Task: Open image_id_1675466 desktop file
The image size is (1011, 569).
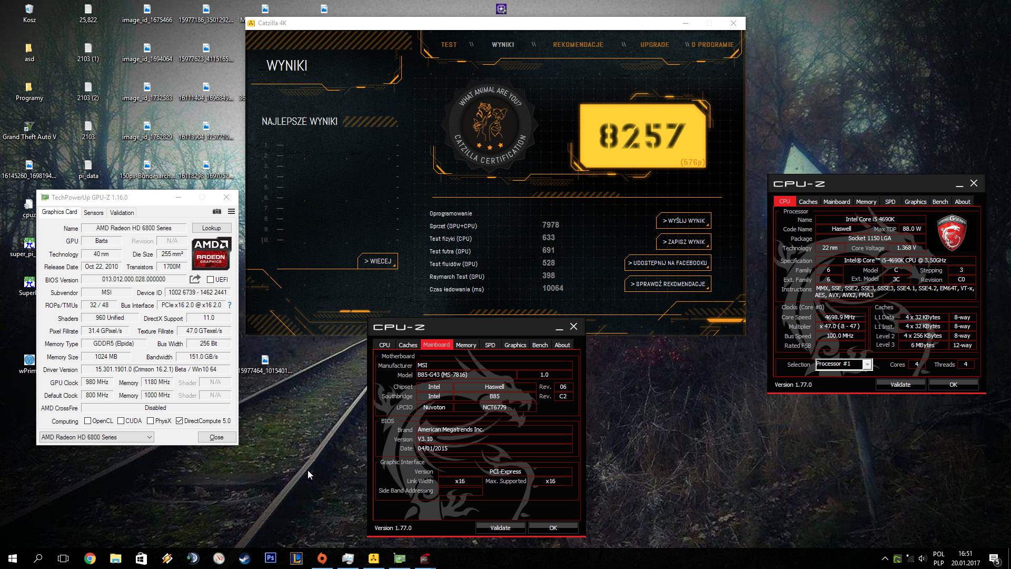Action: [147, 14]
